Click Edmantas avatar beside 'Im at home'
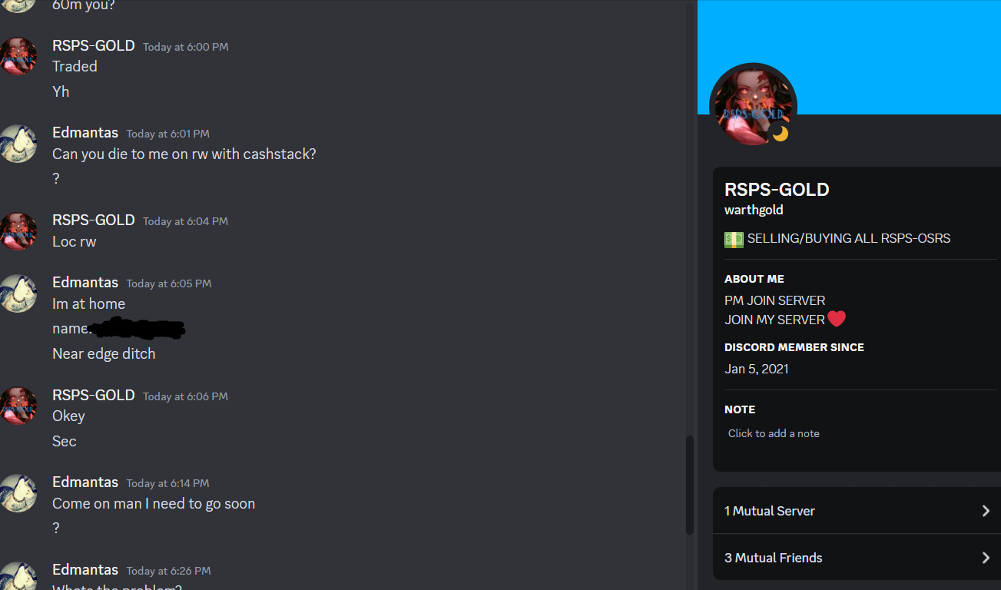Image resolution: width=1001 pixels, height=590 pixels. click(18, 293)
